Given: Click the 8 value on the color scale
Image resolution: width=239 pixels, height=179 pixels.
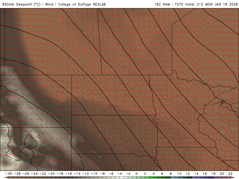Looking at the screenshot, I should 171,174.
